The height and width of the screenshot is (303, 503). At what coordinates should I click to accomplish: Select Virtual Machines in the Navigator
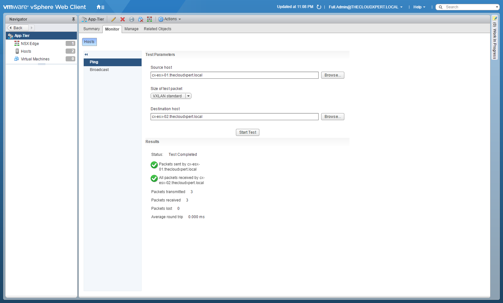click(35, 59)
